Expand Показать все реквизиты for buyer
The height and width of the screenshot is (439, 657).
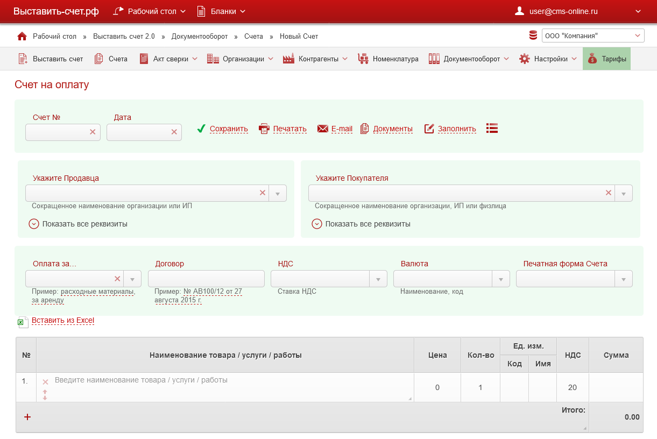click(317, 224)
